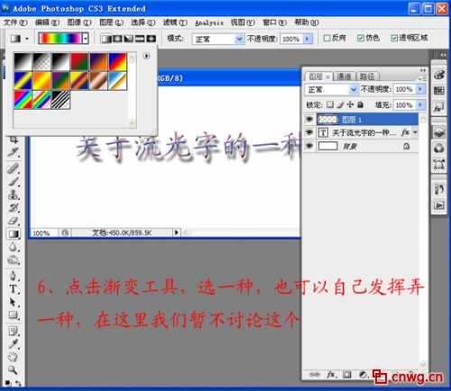This screenshot has width=451, height=391.
Task: Select the Zoom magnifier tool
Action: (x=13, y=370)
